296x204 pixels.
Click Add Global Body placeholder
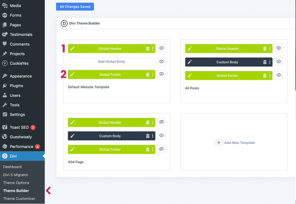112,62
